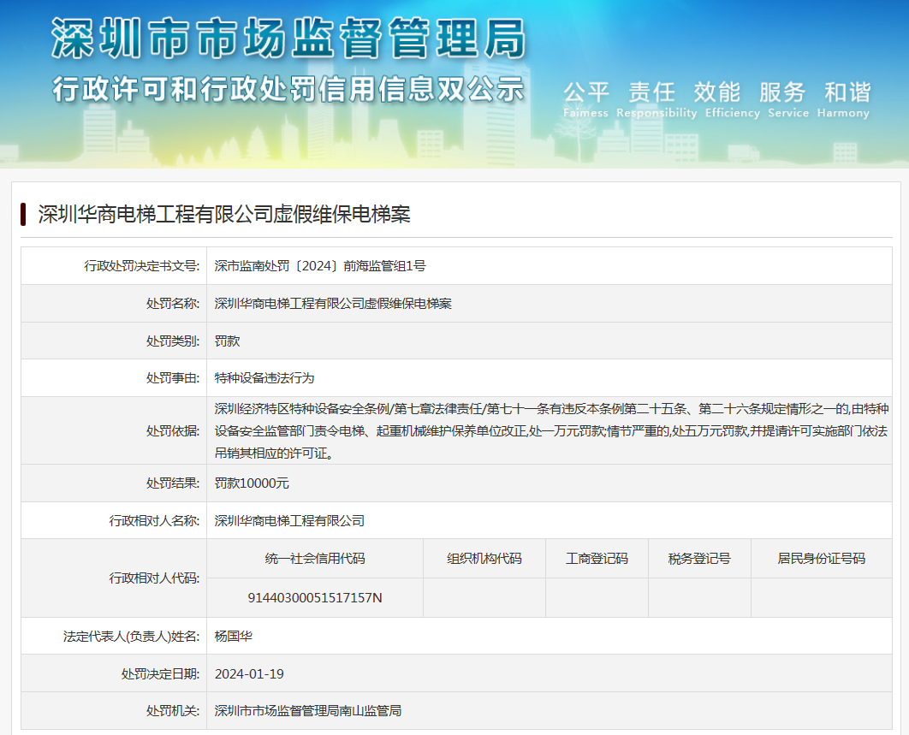This screenshot has height=735, width=909.
Task: Click the 行政许可和行政处罚信用信息双公示 subtitle
Action: 287,88
